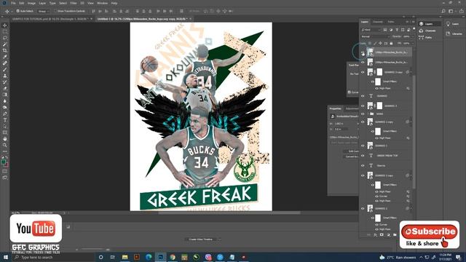Select the Gradient tool
This screenshot has height=262, width=466.
(x=5, y=95)
